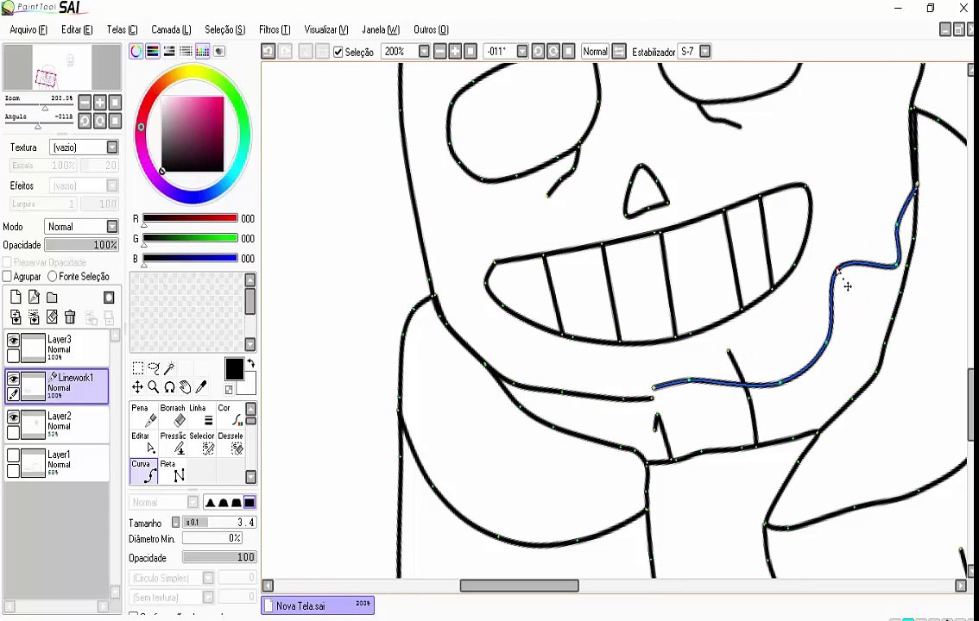Click the undo arrow in the toolbar
The image size is (979, 621).
[268, 51]
